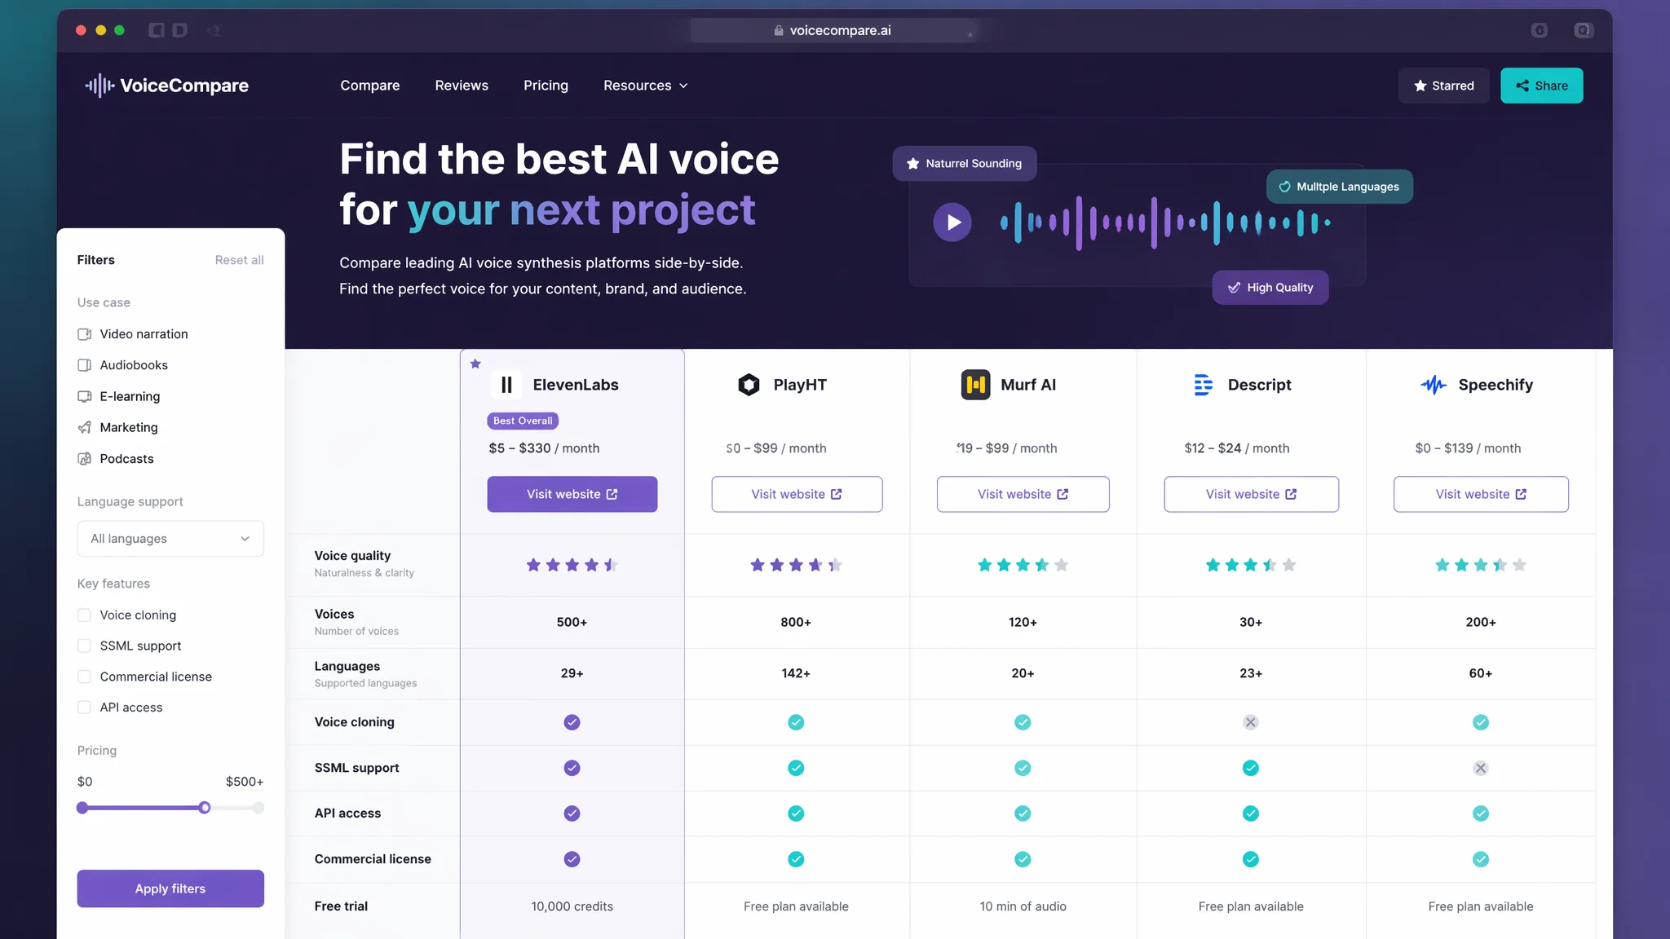The width and height of the screenshot is (1670, 939).
Task: Open the Compare nav item
Action: pyautogui.click(x=370, y=86)
